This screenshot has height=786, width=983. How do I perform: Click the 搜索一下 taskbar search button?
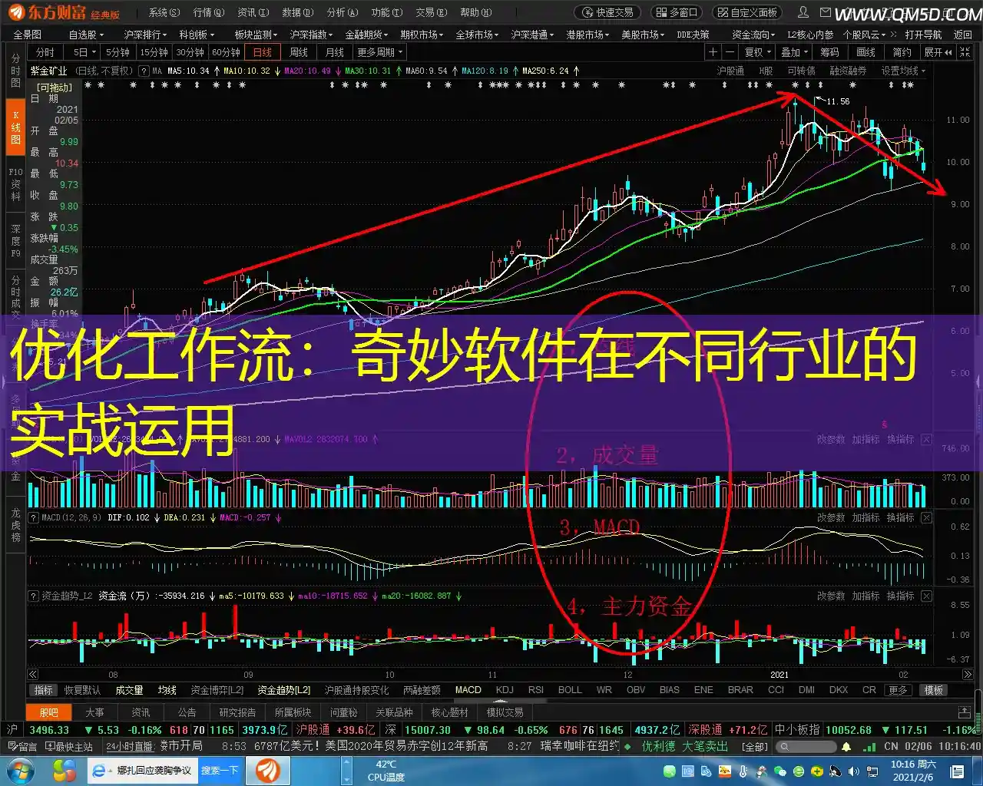pos(220,770)
